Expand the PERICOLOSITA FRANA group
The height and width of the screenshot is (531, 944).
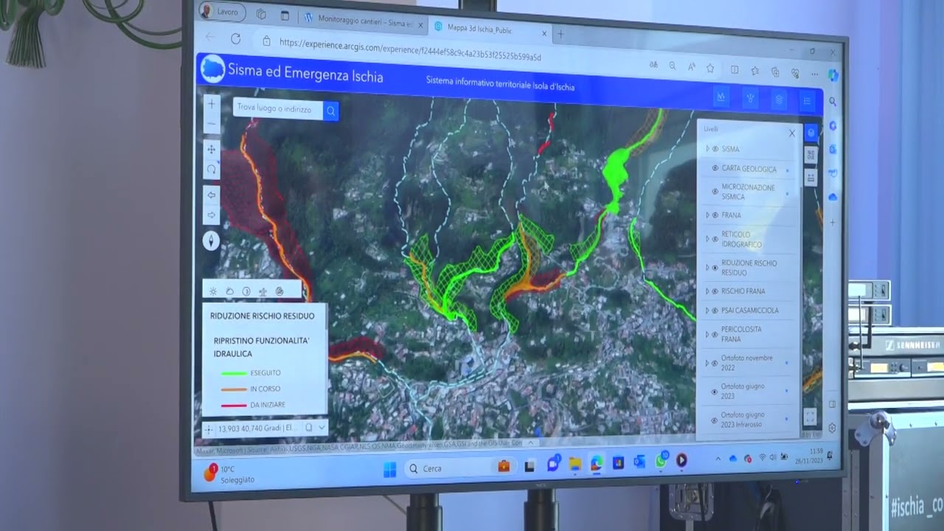click(707, 335)
